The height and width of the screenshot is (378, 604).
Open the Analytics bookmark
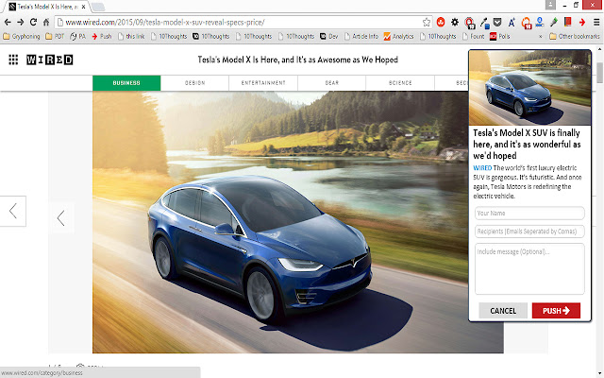(398, 36)
